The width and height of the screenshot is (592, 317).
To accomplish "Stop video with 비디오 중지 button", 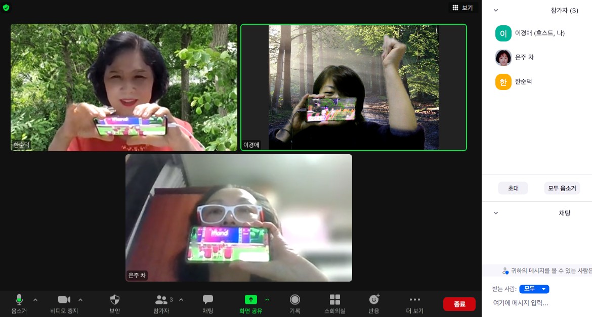I will coord(64,300).
